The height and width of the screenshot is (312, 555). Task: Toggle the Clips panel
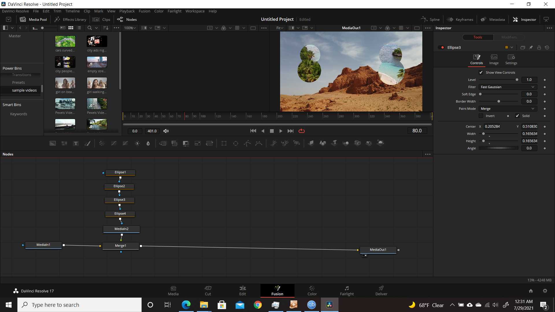pyautogui.click(x=101, y=19)
